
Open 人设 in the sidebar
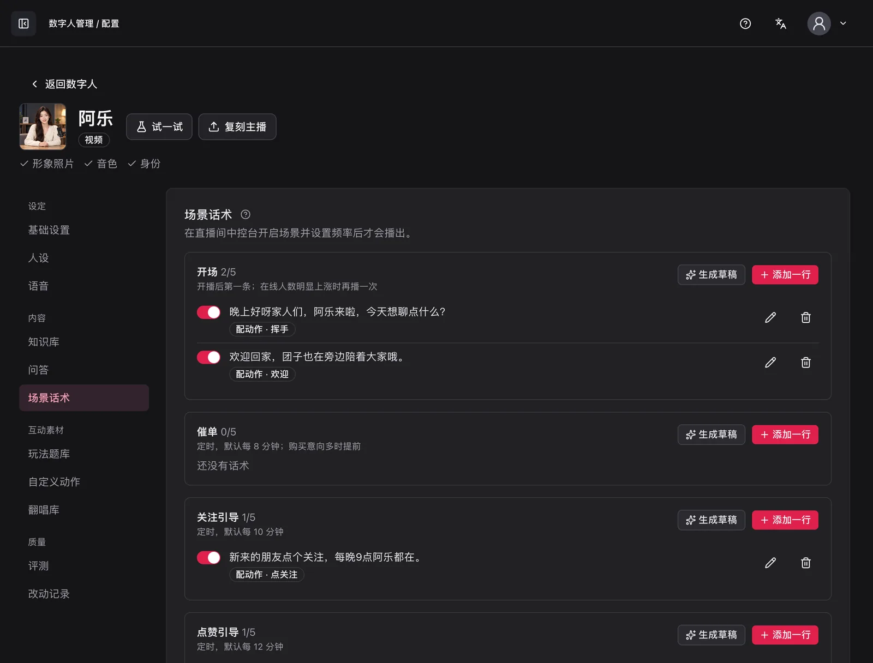coord(84,258)
